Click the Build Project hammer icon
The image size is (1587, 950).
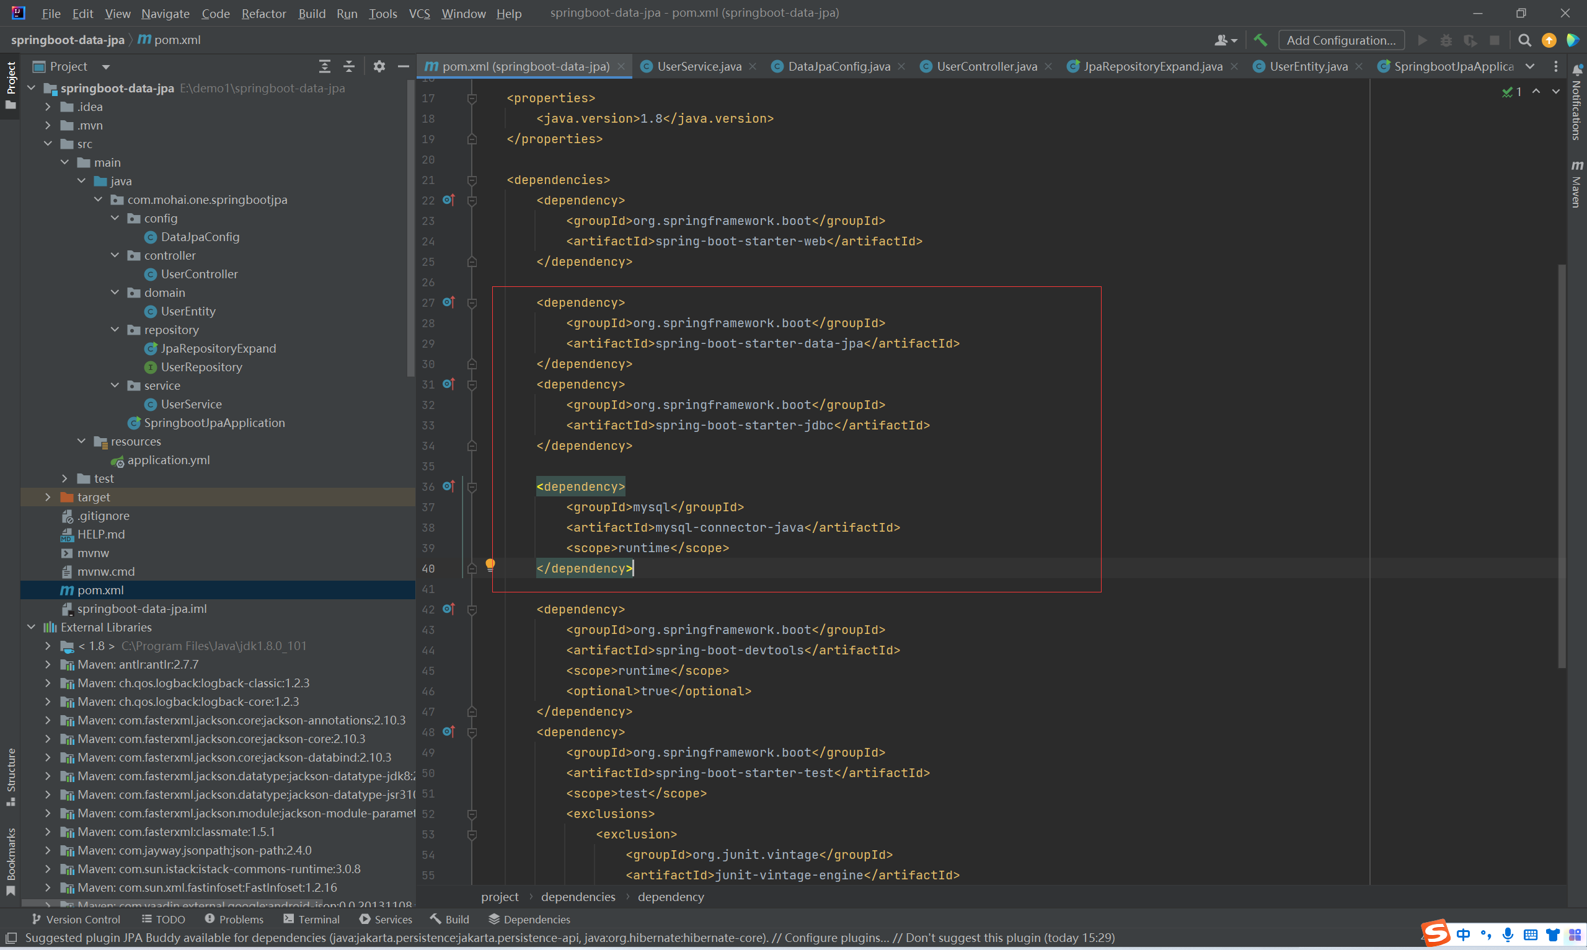[1260, 40]
